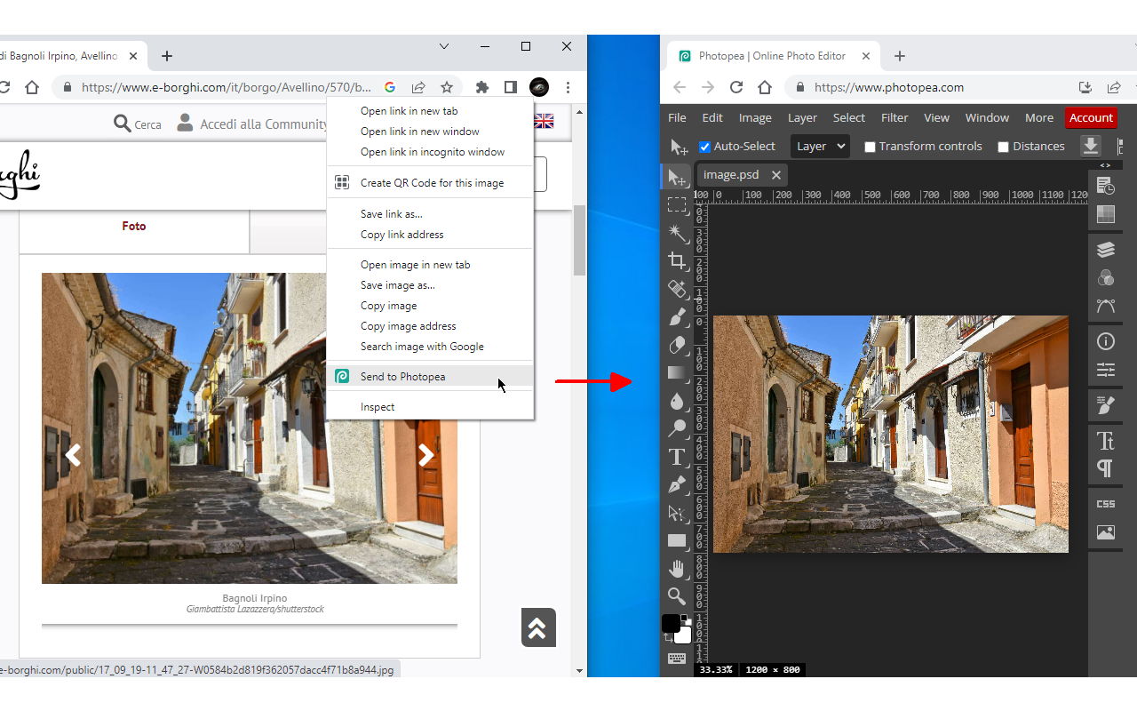Viewport: 1137px width, 711px height.
Task: Open the Layer selection mode dropdown
Action: coord(819,146)
